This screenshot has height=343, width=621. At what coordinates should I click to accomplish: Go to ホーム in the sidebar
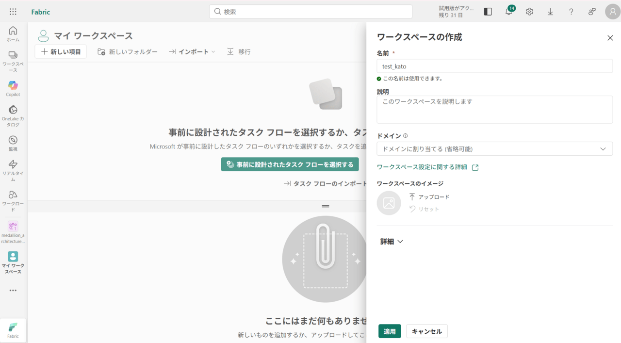coord(13,33)
